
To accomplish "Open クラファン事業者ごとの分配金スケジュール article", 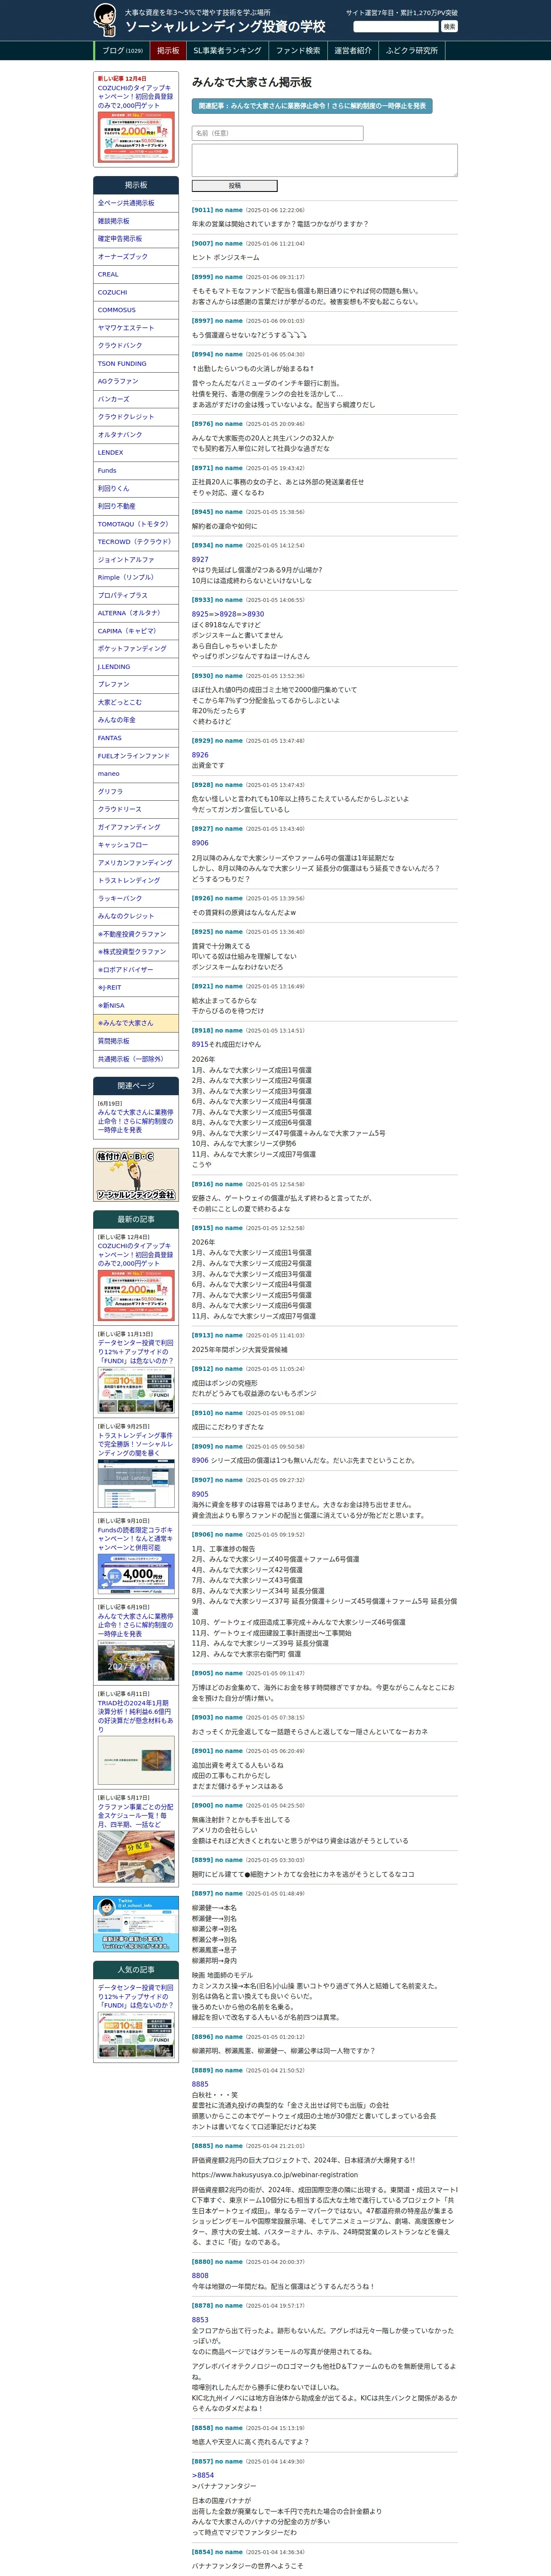I will coord(136,1816).
